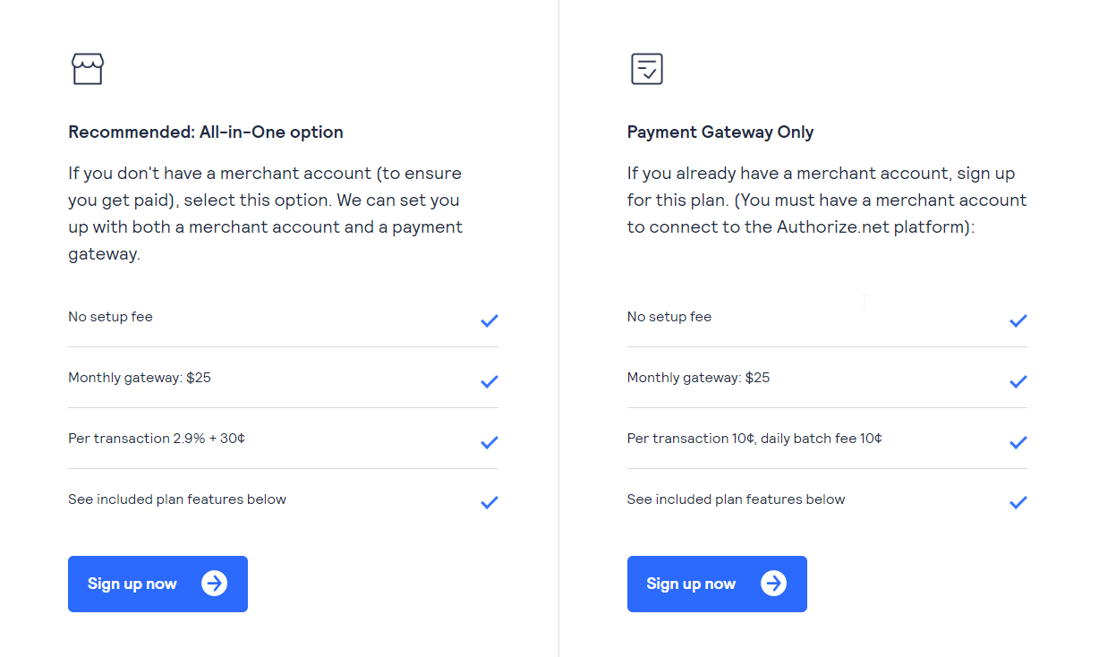Click the checkmark beside All-in-One no setup fee
Viewport: 1116px width, 657px height.
490,320
